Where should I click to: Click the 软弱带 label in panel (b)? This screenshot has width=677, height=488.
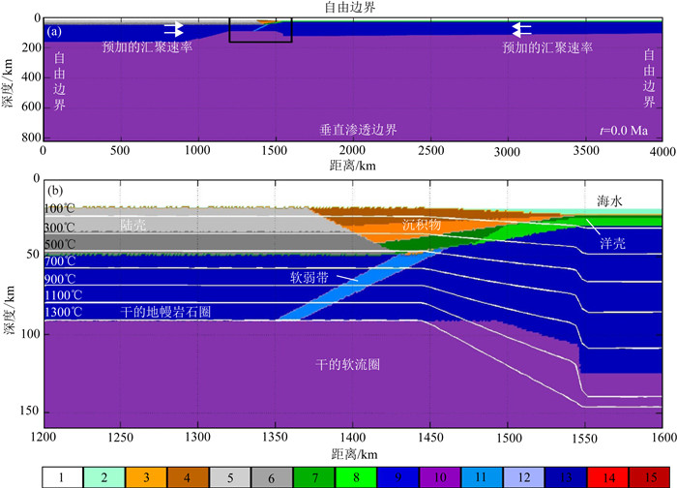(311, 276)
